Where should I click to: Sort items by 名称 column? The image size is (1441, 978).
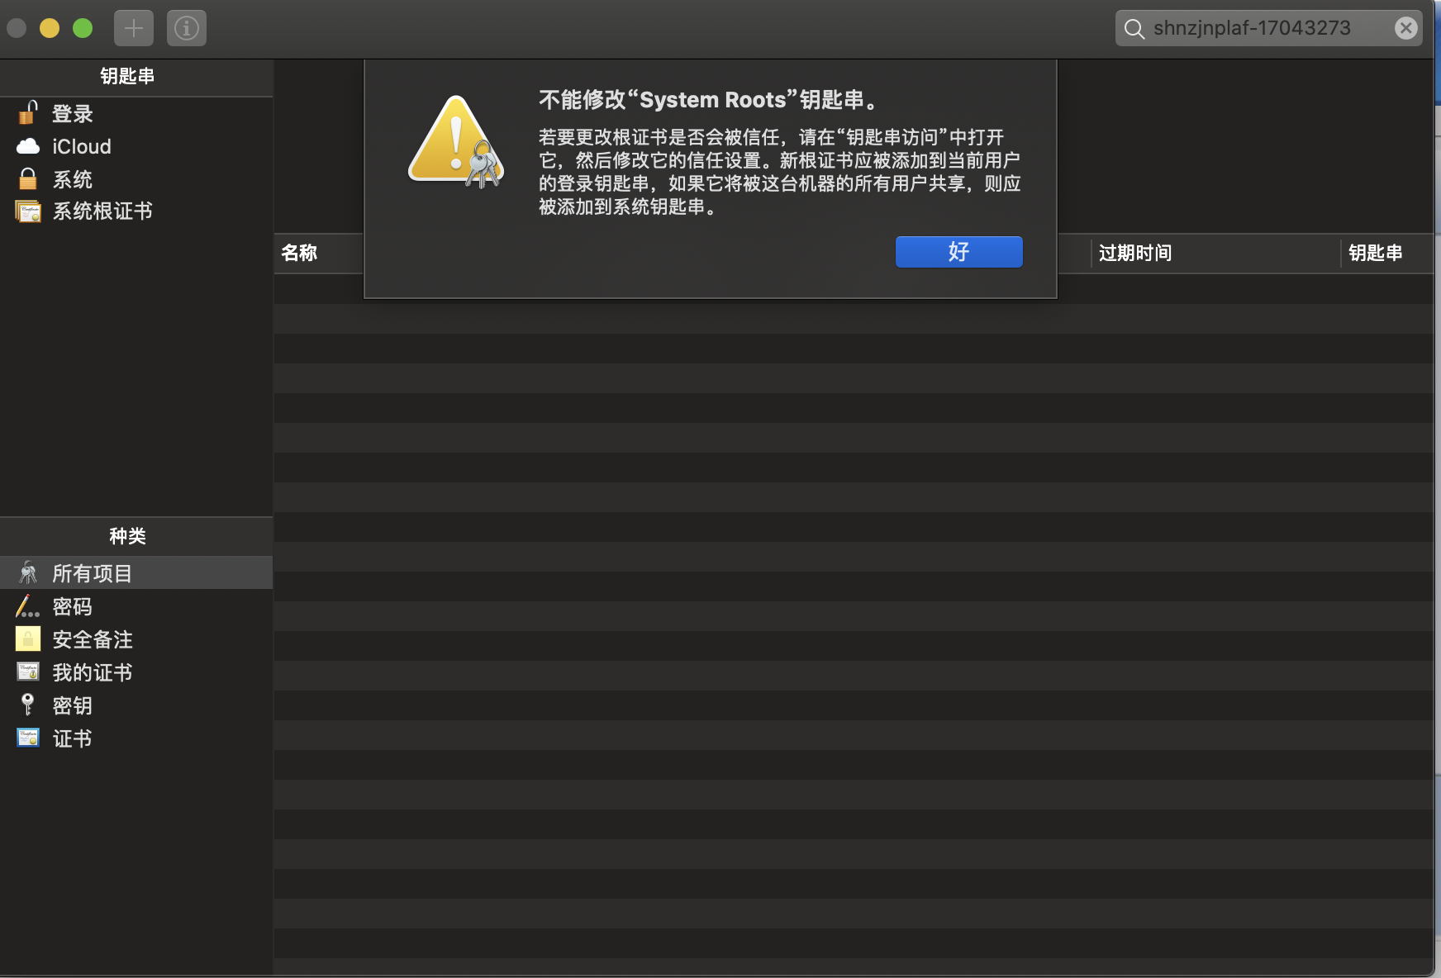tap(299, 254)
